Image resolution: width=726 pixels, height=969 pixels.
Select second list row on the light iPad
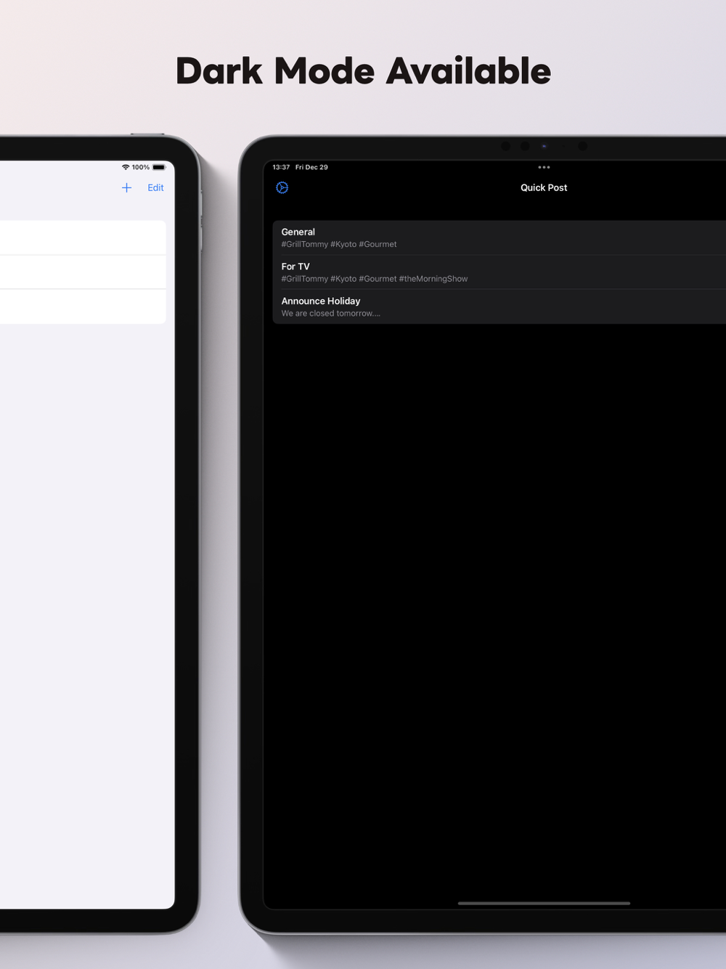83,272
